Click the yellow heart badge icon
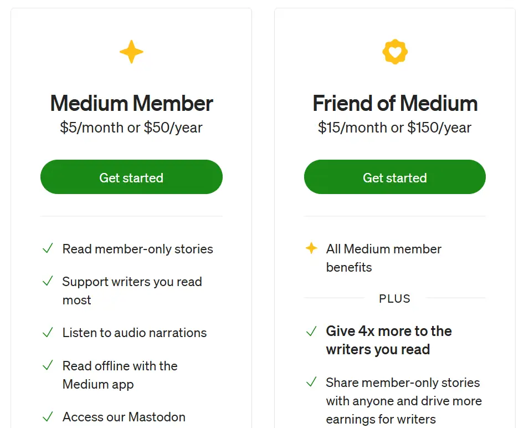Viewport: 529px width, 428px height. point(395,52)
